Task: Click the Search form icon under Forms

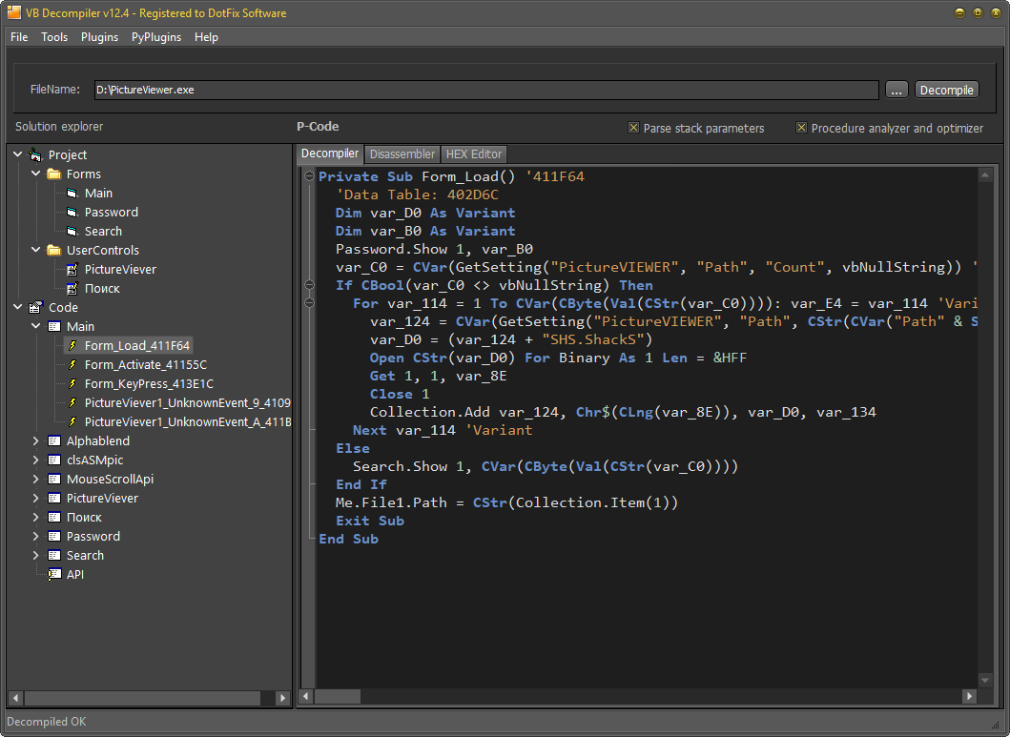Action: click(72, 231)
